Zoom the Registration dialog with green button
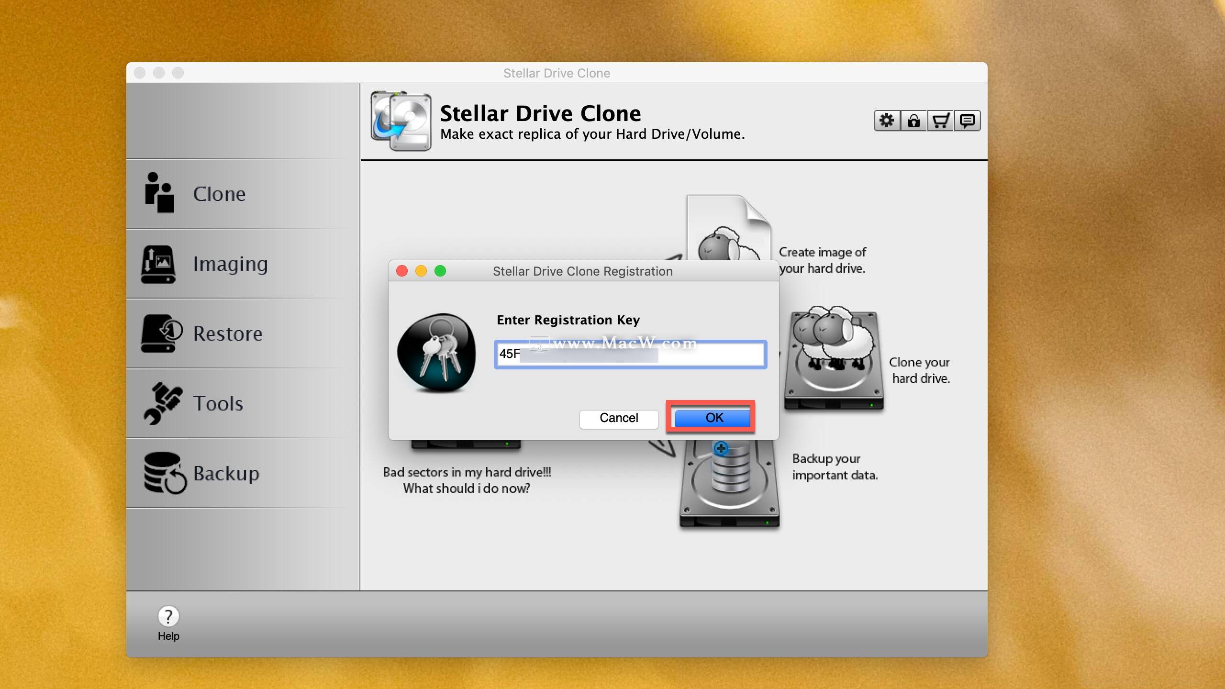This screenshot has height=689, width=1225. [440, 271]
